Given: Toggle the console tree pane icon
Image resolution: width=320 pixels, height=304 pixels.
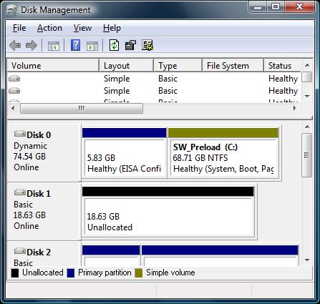Looking at the screenshot, I should pos(54,45).
